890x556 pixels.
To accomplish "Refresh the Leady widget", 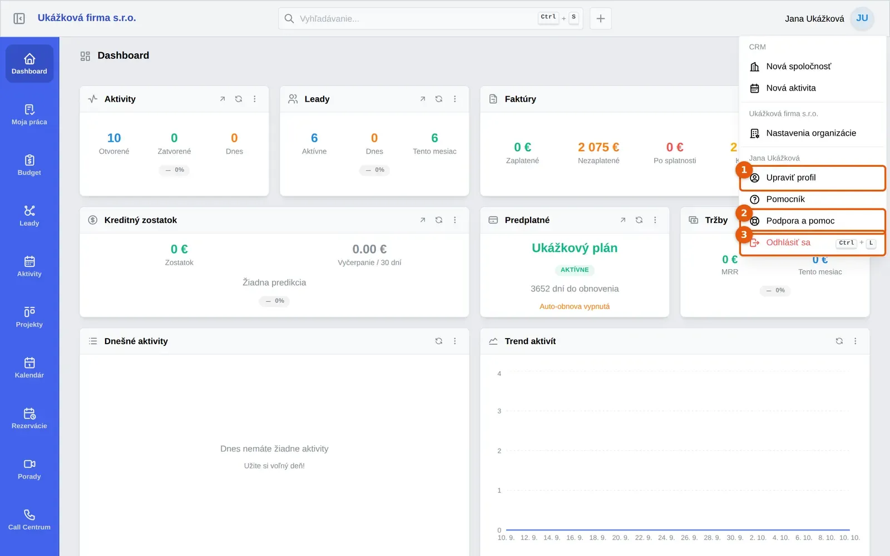I will point(439,99).
